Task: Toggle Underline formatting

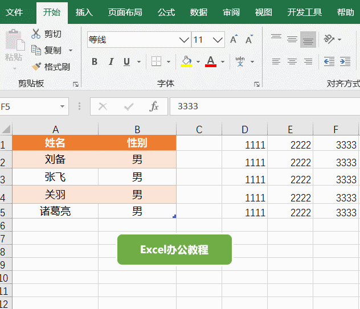Action: (126, 61)
